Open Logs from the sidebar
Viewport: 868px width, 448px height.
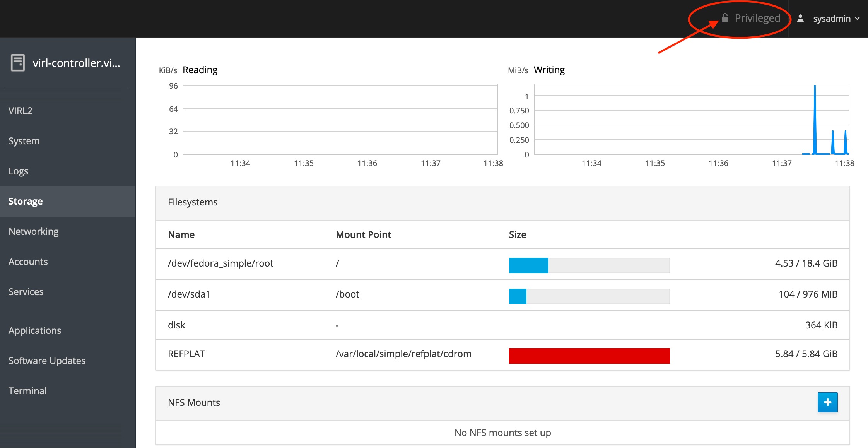[18, 171]
